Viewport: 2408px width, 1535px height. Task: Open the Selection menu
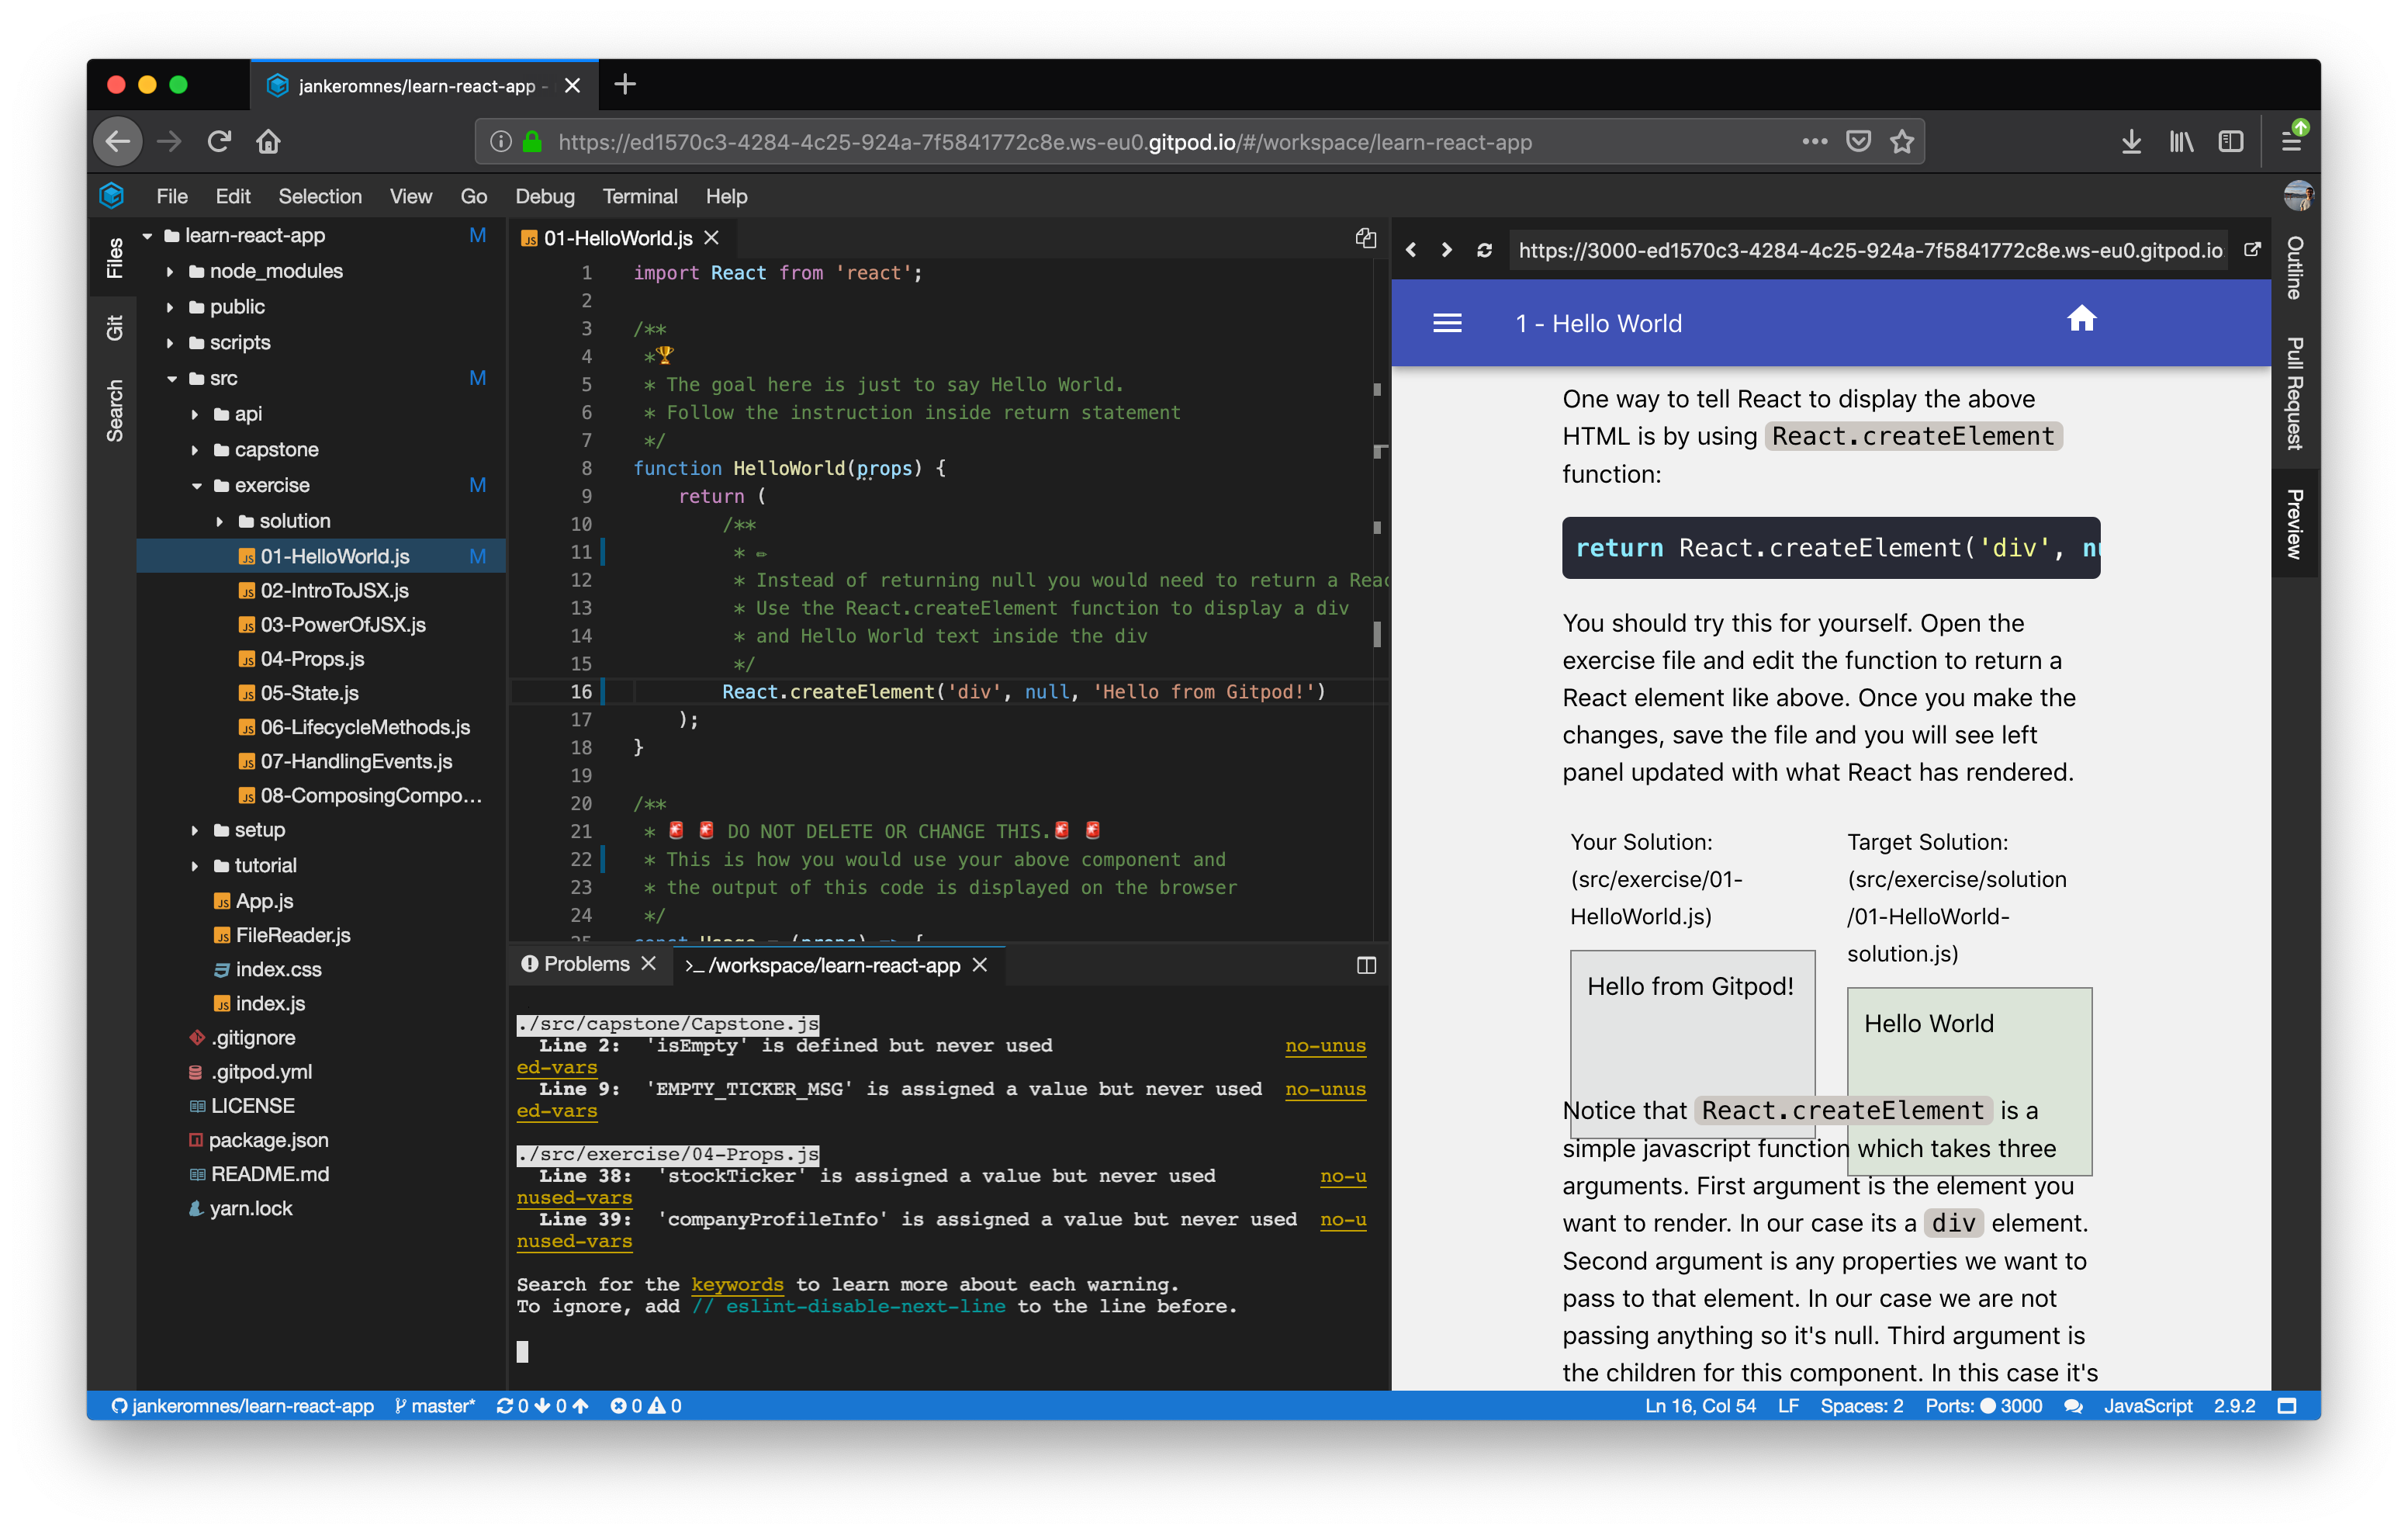tap(320, 196)
